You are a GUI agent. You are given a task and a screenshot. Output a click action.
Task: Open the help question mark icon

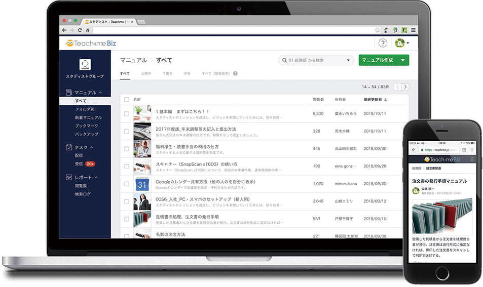click(x=383, y=43)
